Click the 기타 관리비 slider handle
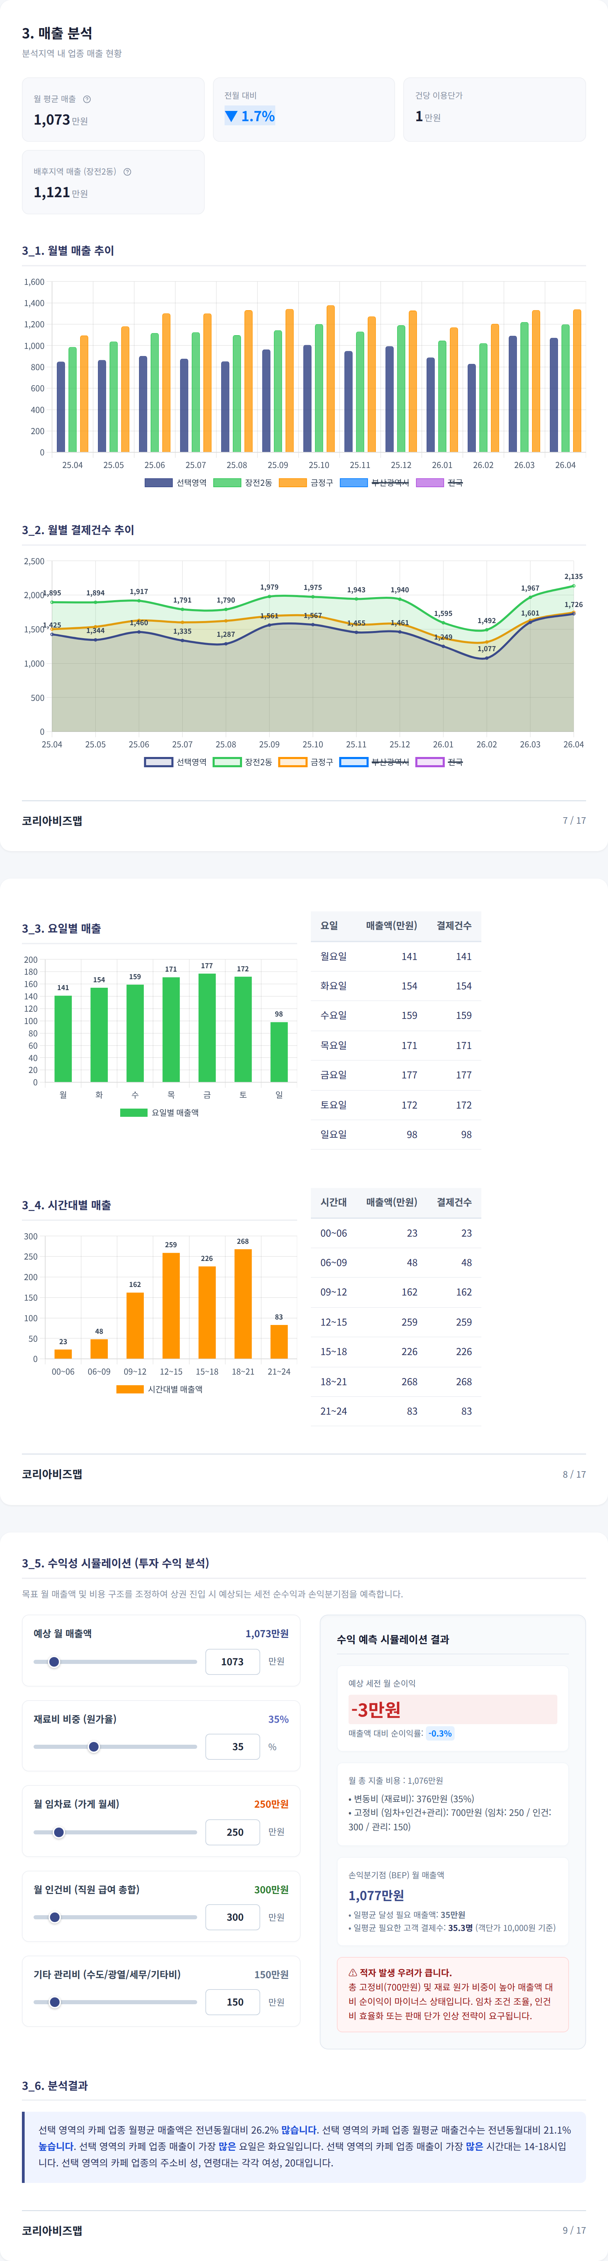Image resolution: width=608 pixels, height=2261 pixels. (54, 2002)
